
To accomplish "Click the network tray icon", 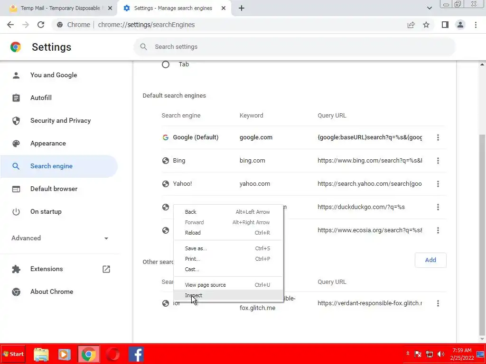I will pyautogui.click(x=429, y=354).
